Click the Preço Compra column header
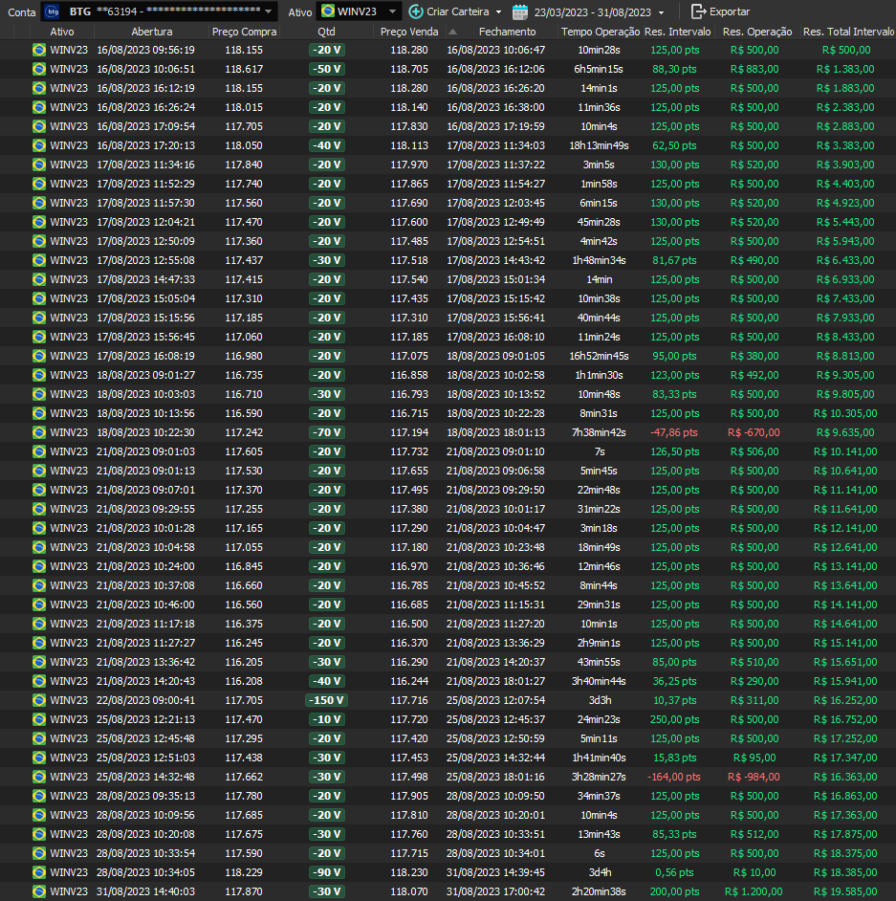 point(244,32)
